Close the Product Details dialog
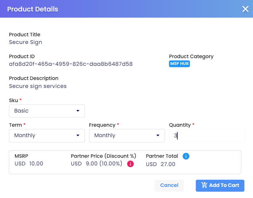The height and width of the screenshot is (198, 253). (245, 9)
